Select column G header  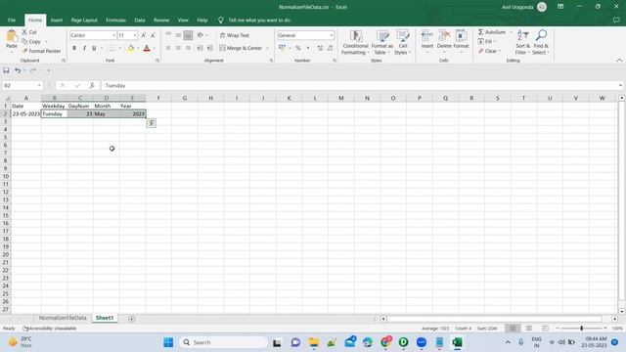click(x=185, y=98)
